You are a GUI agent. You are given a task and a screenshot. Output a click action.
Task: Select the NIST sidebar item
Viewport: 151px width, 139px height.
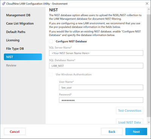click(x=23, y=57)
